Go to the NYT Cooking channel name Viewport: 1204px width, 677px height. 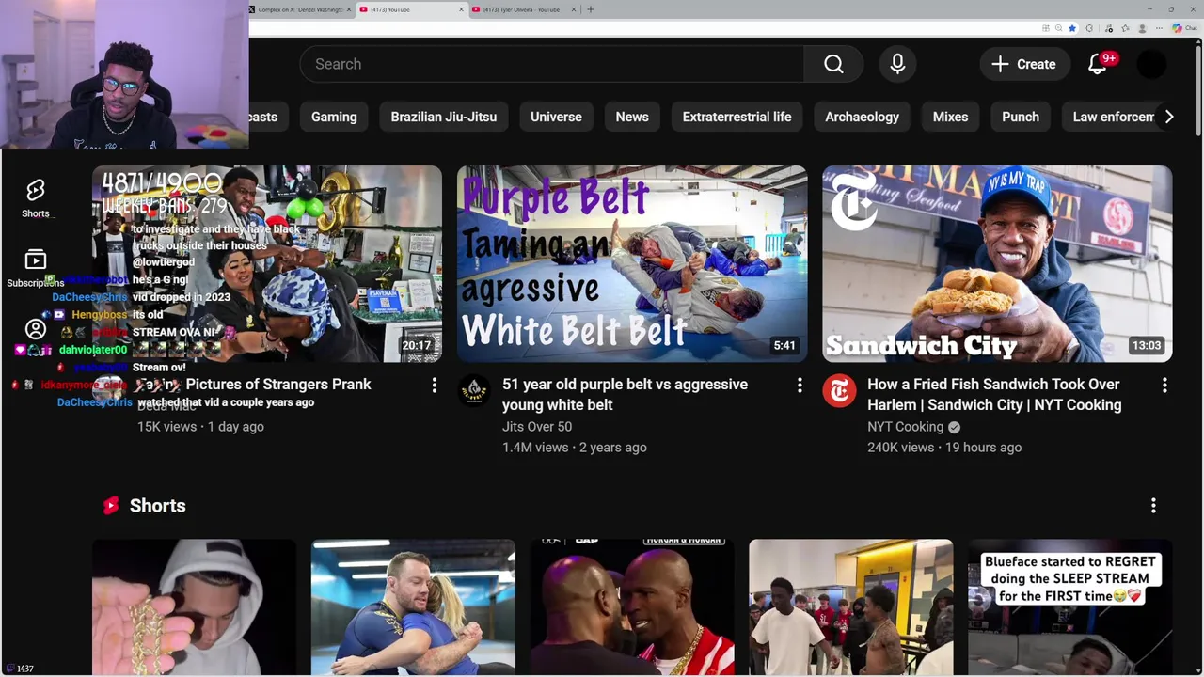905,427
